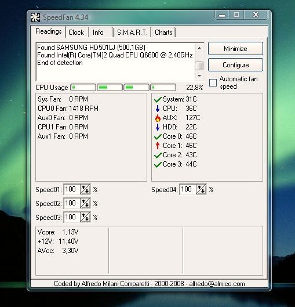Click the 'Aux0 Fan: 0 RPM' reading
Viewport: 295px width, 307px height.
[x=63, y=118]
